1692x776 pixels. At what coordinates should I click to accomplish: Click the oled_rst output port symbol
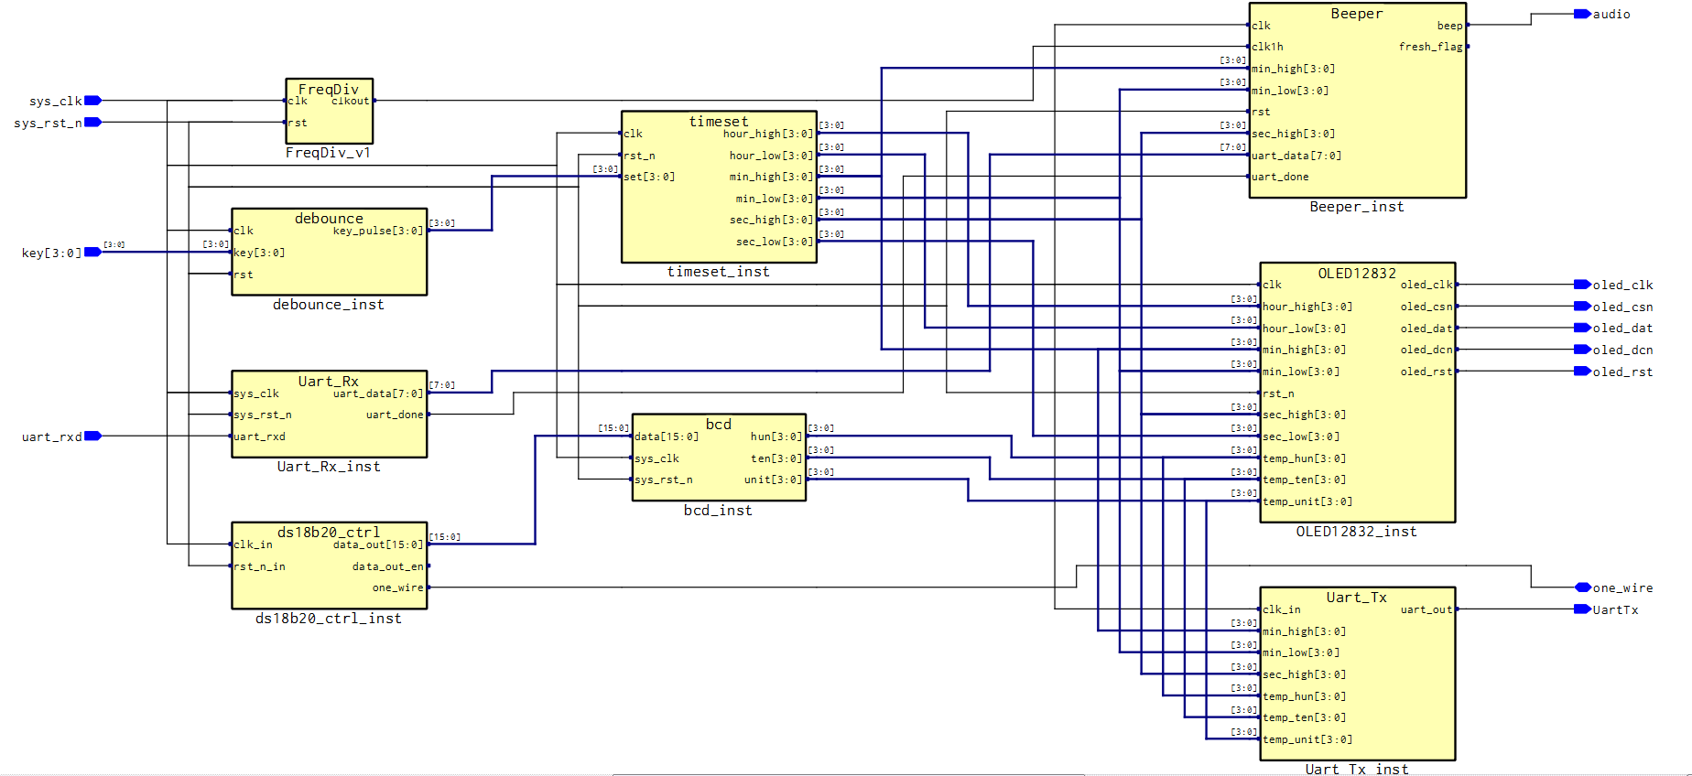1582,372
